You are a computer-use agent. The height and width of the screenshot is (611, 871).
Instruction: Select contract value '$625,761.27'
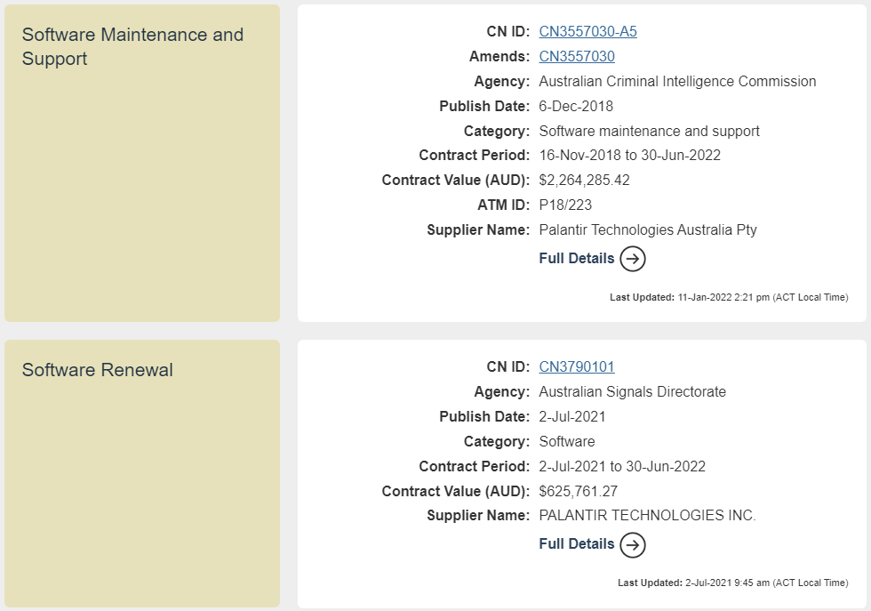tap(579, 492)
